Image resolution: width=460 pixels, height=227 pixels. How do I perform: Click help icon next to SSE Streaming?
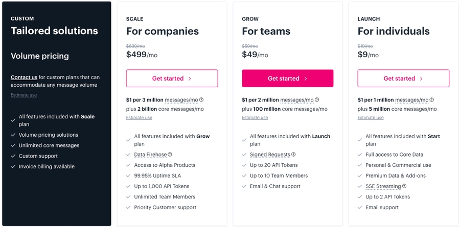click(x=404, y=186)
